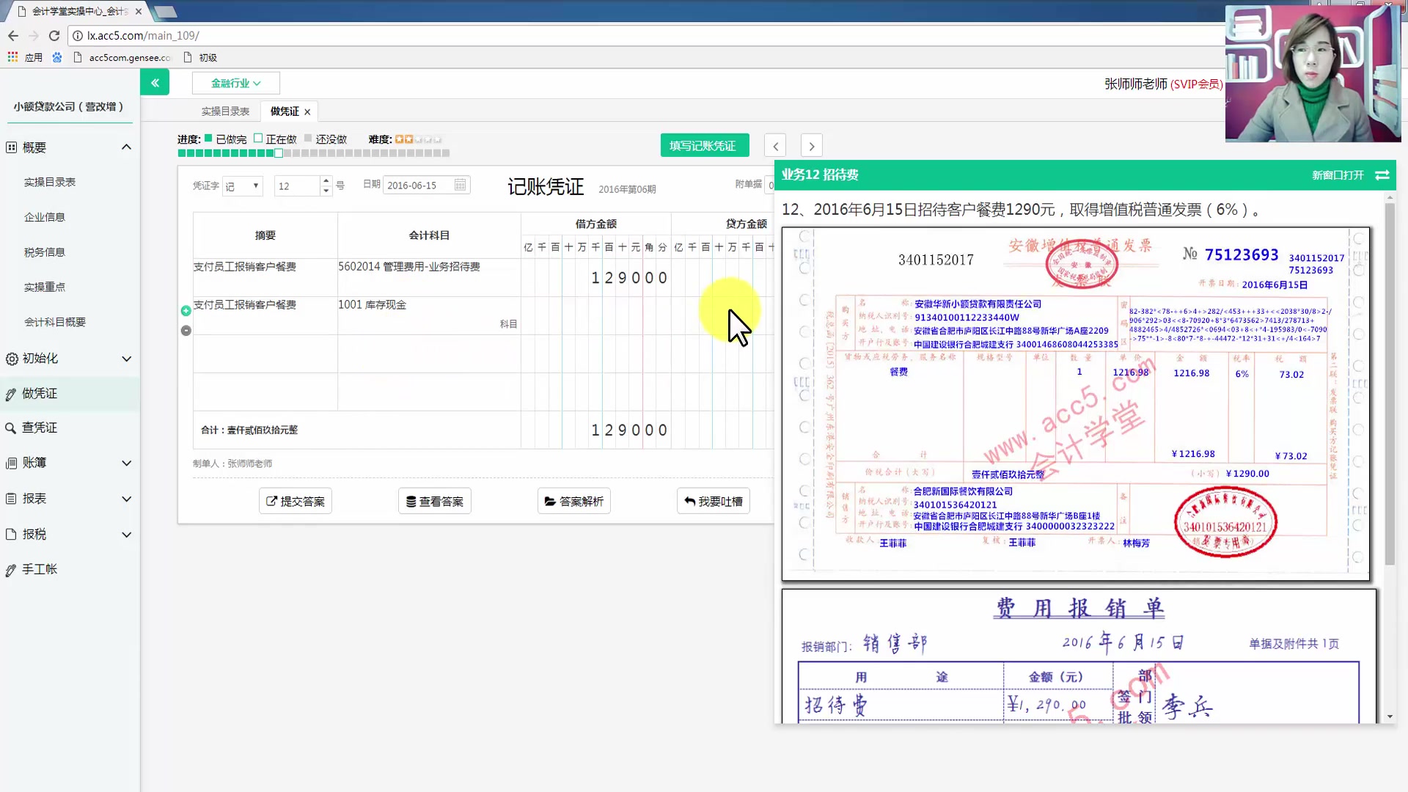Open business 12 in new window via swap icon

1382,175
